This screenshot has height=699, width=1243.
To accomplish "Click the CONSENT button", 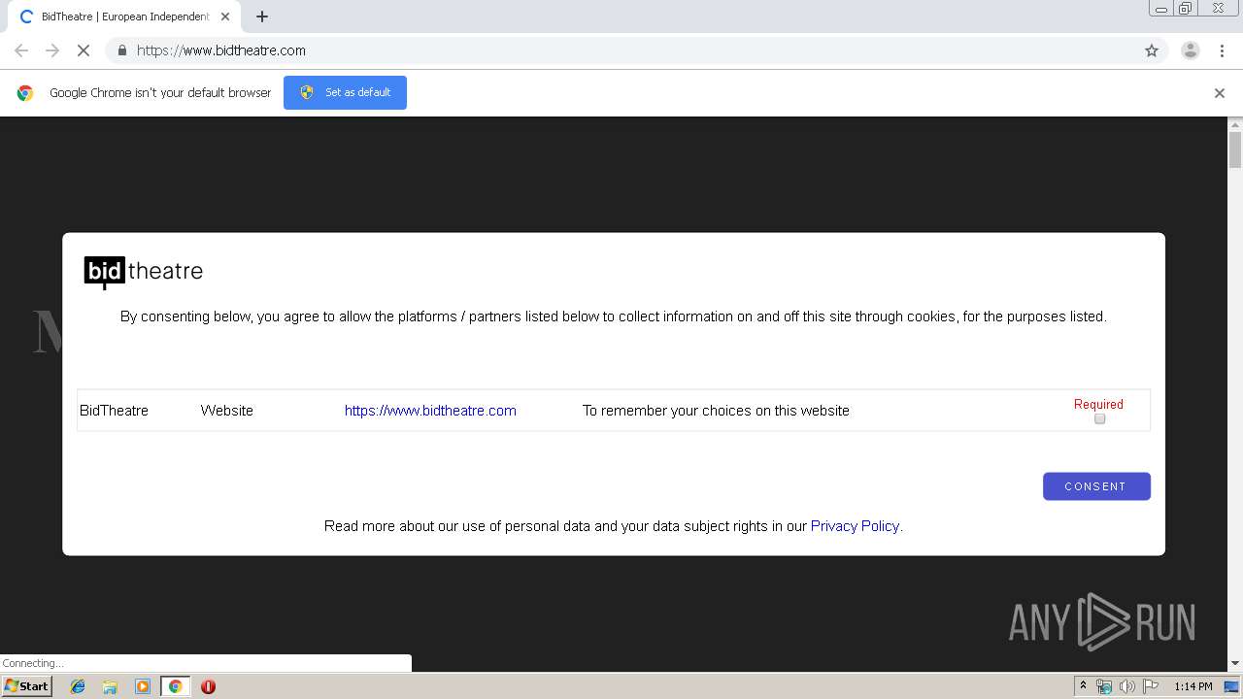I will tap(1096, 486).
